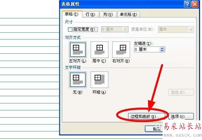Increase the specified width spinner
Screen dimensions: 202x140
pyautogui.click(x=125, y=28)
